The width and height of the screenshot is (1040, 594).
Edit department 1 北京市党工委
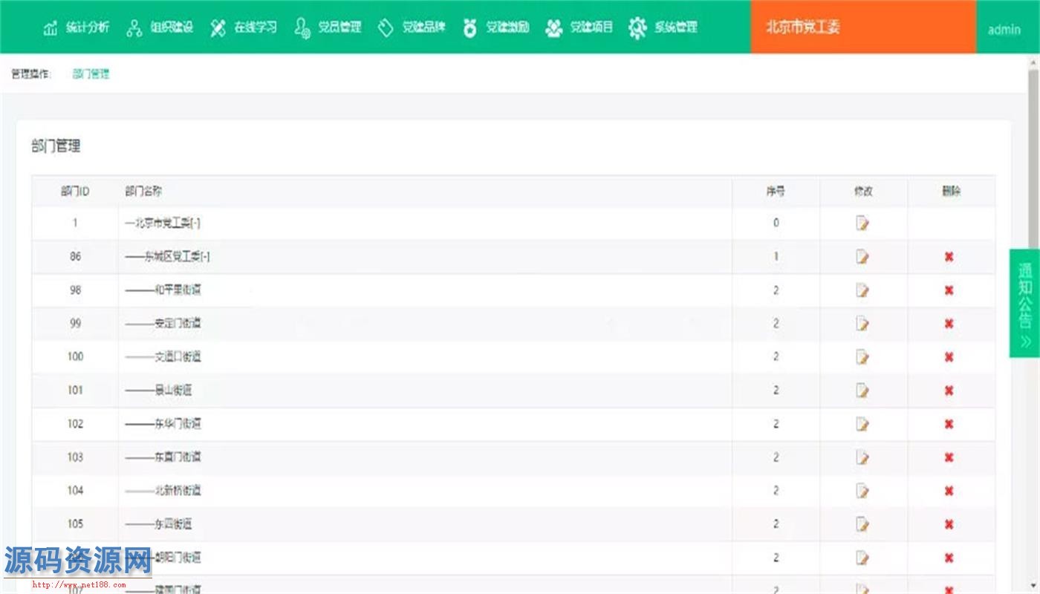[862, 223]
